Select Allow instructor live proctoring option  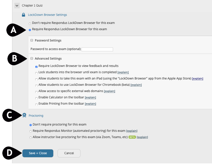31,138
